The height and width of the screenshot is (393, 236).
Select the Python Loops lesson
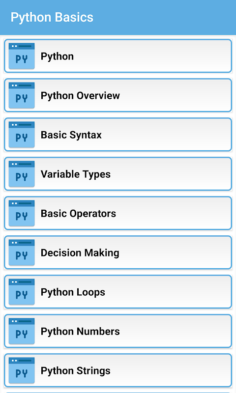click(118, 292)
